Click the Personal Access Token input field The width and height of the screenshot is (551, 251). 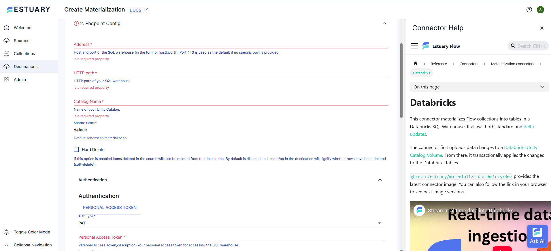231,237
